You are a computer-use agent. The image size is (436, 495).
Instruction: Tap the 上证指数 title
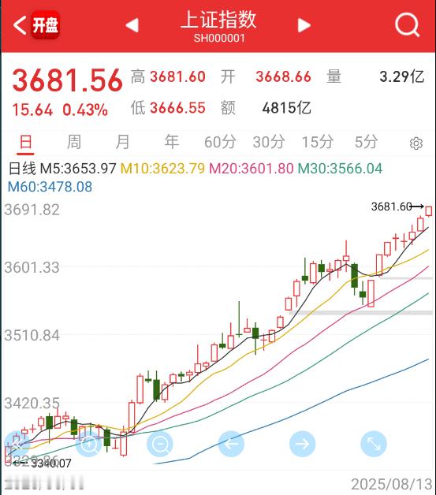218,20
